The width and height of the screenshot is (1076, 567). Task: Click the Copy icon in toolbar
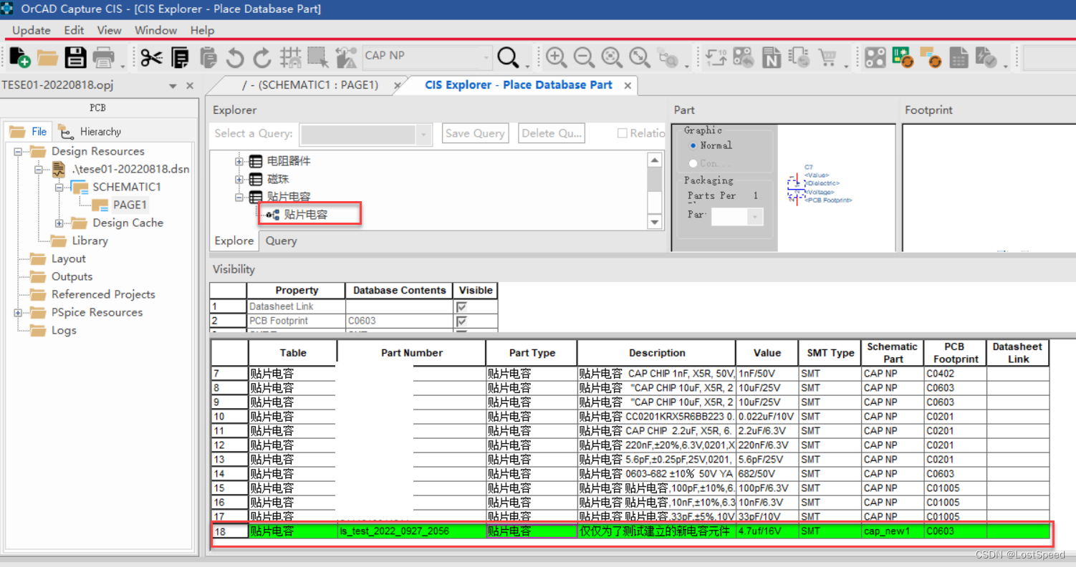pos(179,57)
